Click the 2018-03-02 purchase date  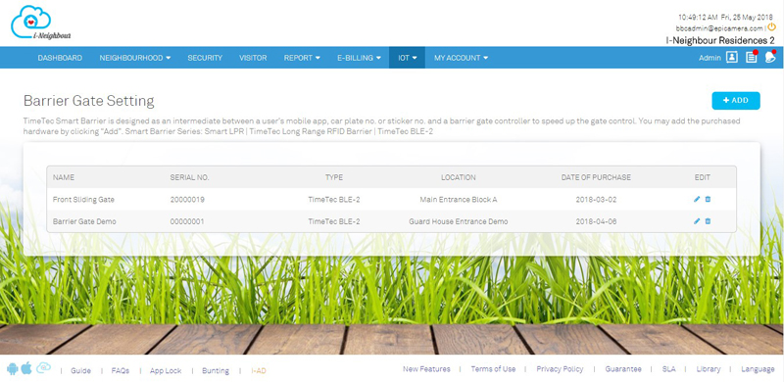pos(596,200)
